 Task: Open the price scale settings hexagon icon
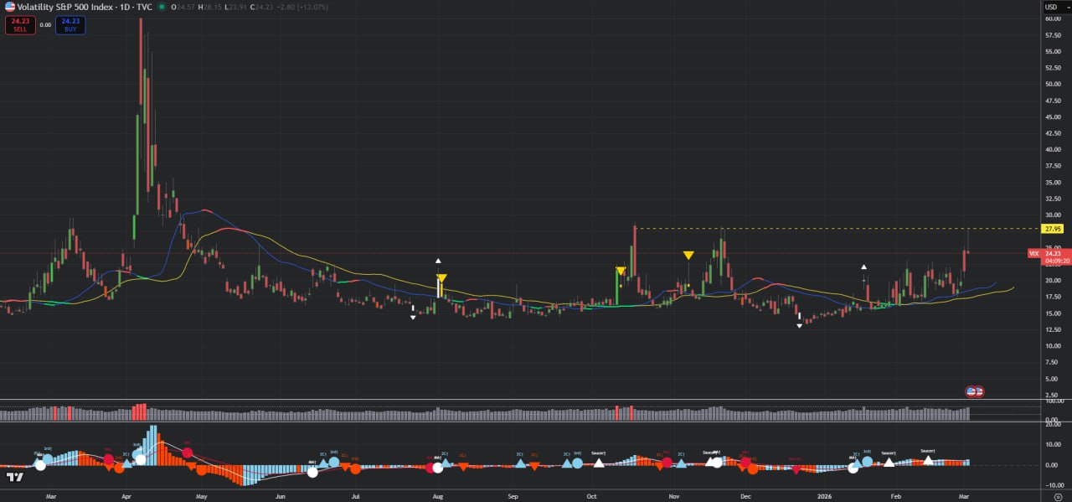pos(1059,498)
